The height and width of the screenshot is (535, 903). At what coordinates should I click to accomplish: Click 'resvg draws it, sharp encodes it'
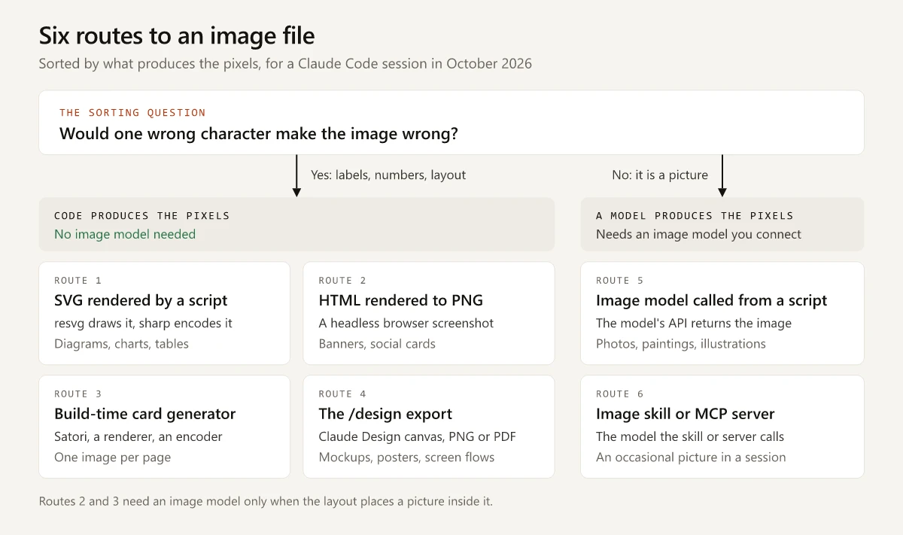coord(143,323)
